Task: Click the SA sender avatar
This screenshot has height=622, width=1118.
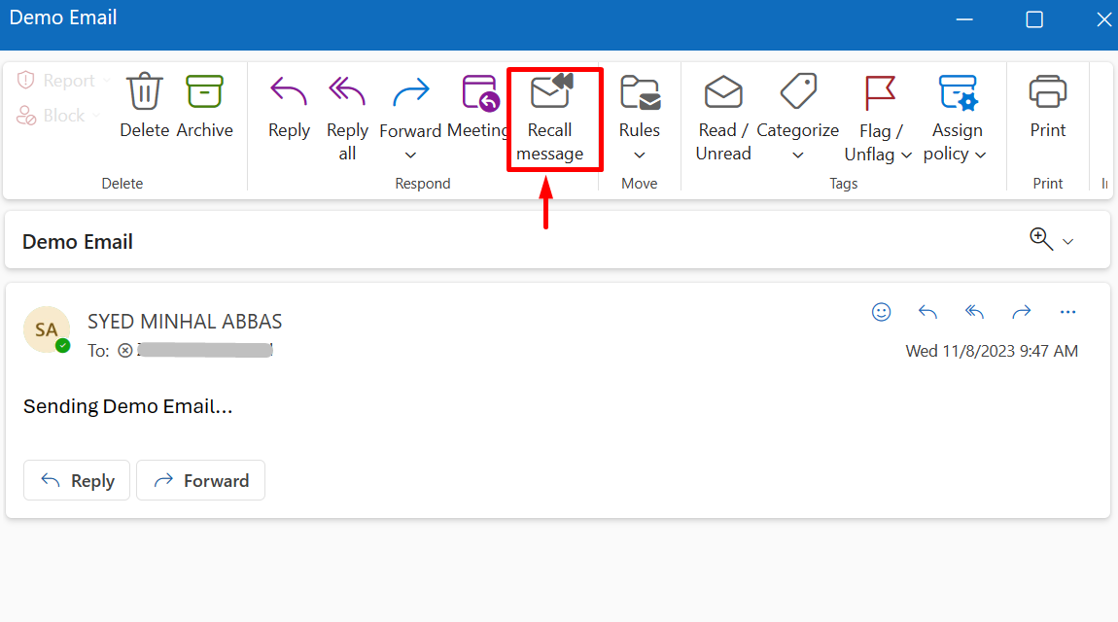Action: [x=47, y=329]
